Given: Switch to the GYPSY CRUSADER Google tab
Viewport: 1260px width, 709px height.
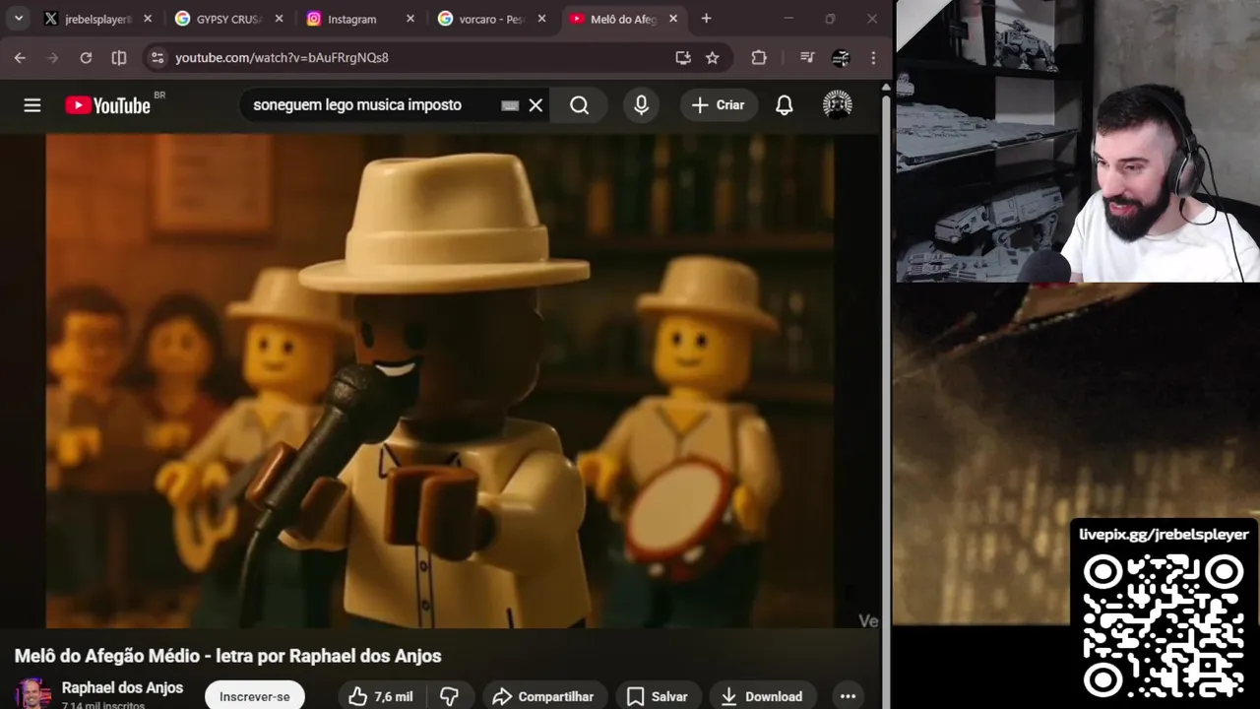Looking at the screenshot, I should [228, 19].
